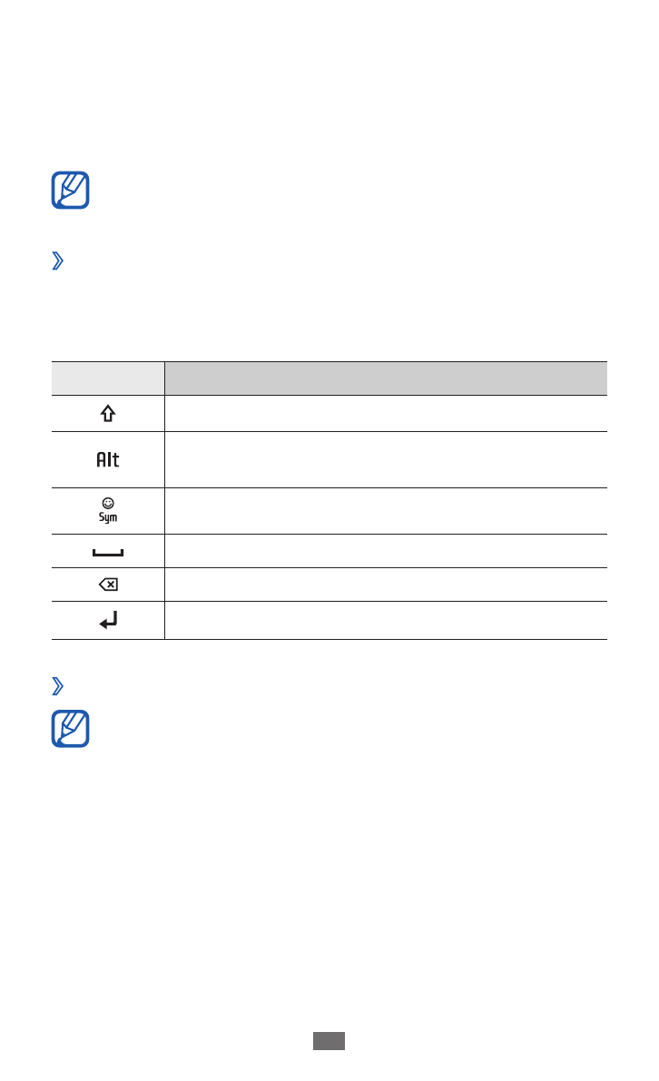659x1081 pixels.
Task: Click the wide gray table header cell
Action: [386, 378]
